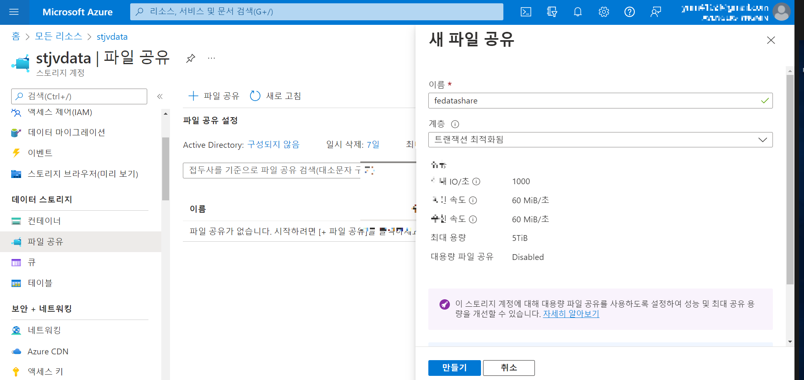Screen dimensions: 804x380
Task: Click the 이름 field containing fedatashare
Action: pyautogui.click(x=600, y=101)
